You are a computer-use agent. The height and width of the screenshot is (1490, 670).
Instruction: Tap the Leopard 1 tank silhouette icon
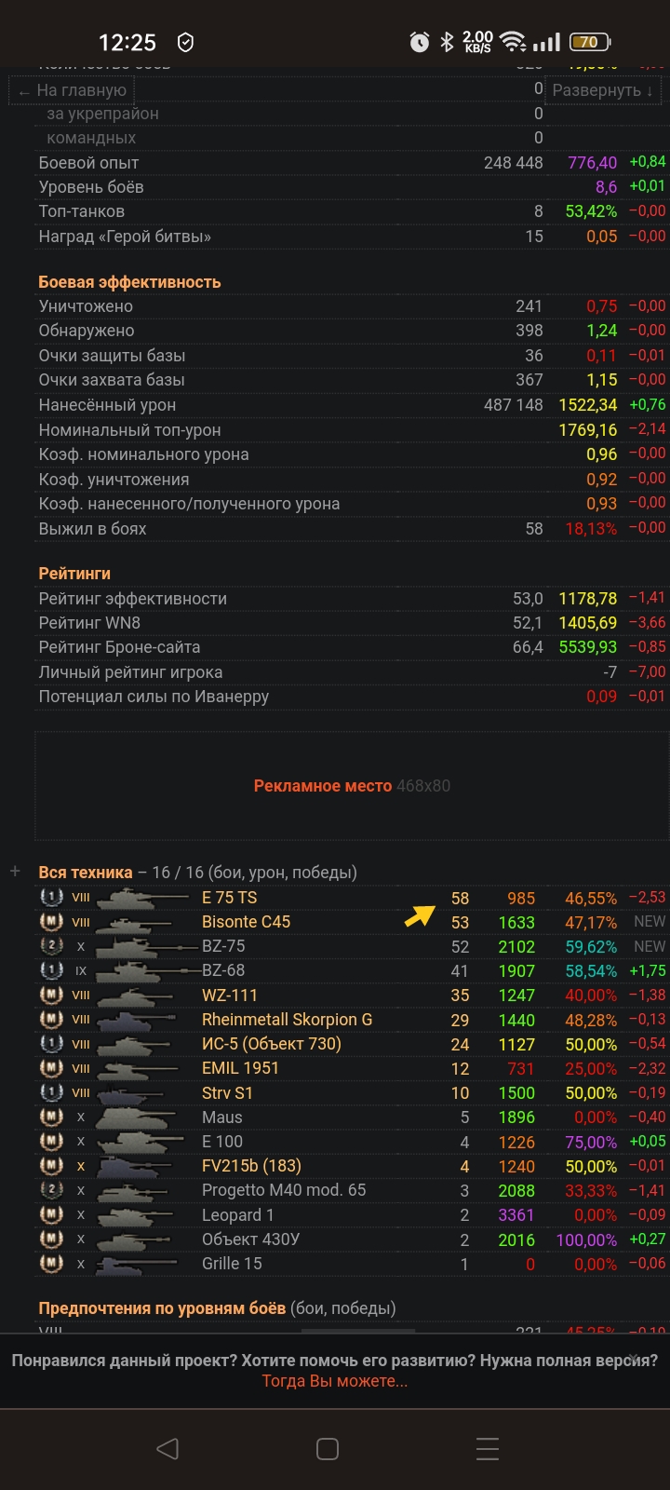(138, 1215)
